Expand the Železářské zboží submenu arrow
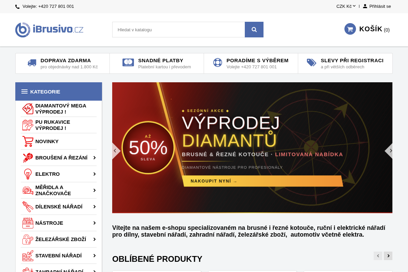This screenshot has height=272, width=408. tap(95, 239)
